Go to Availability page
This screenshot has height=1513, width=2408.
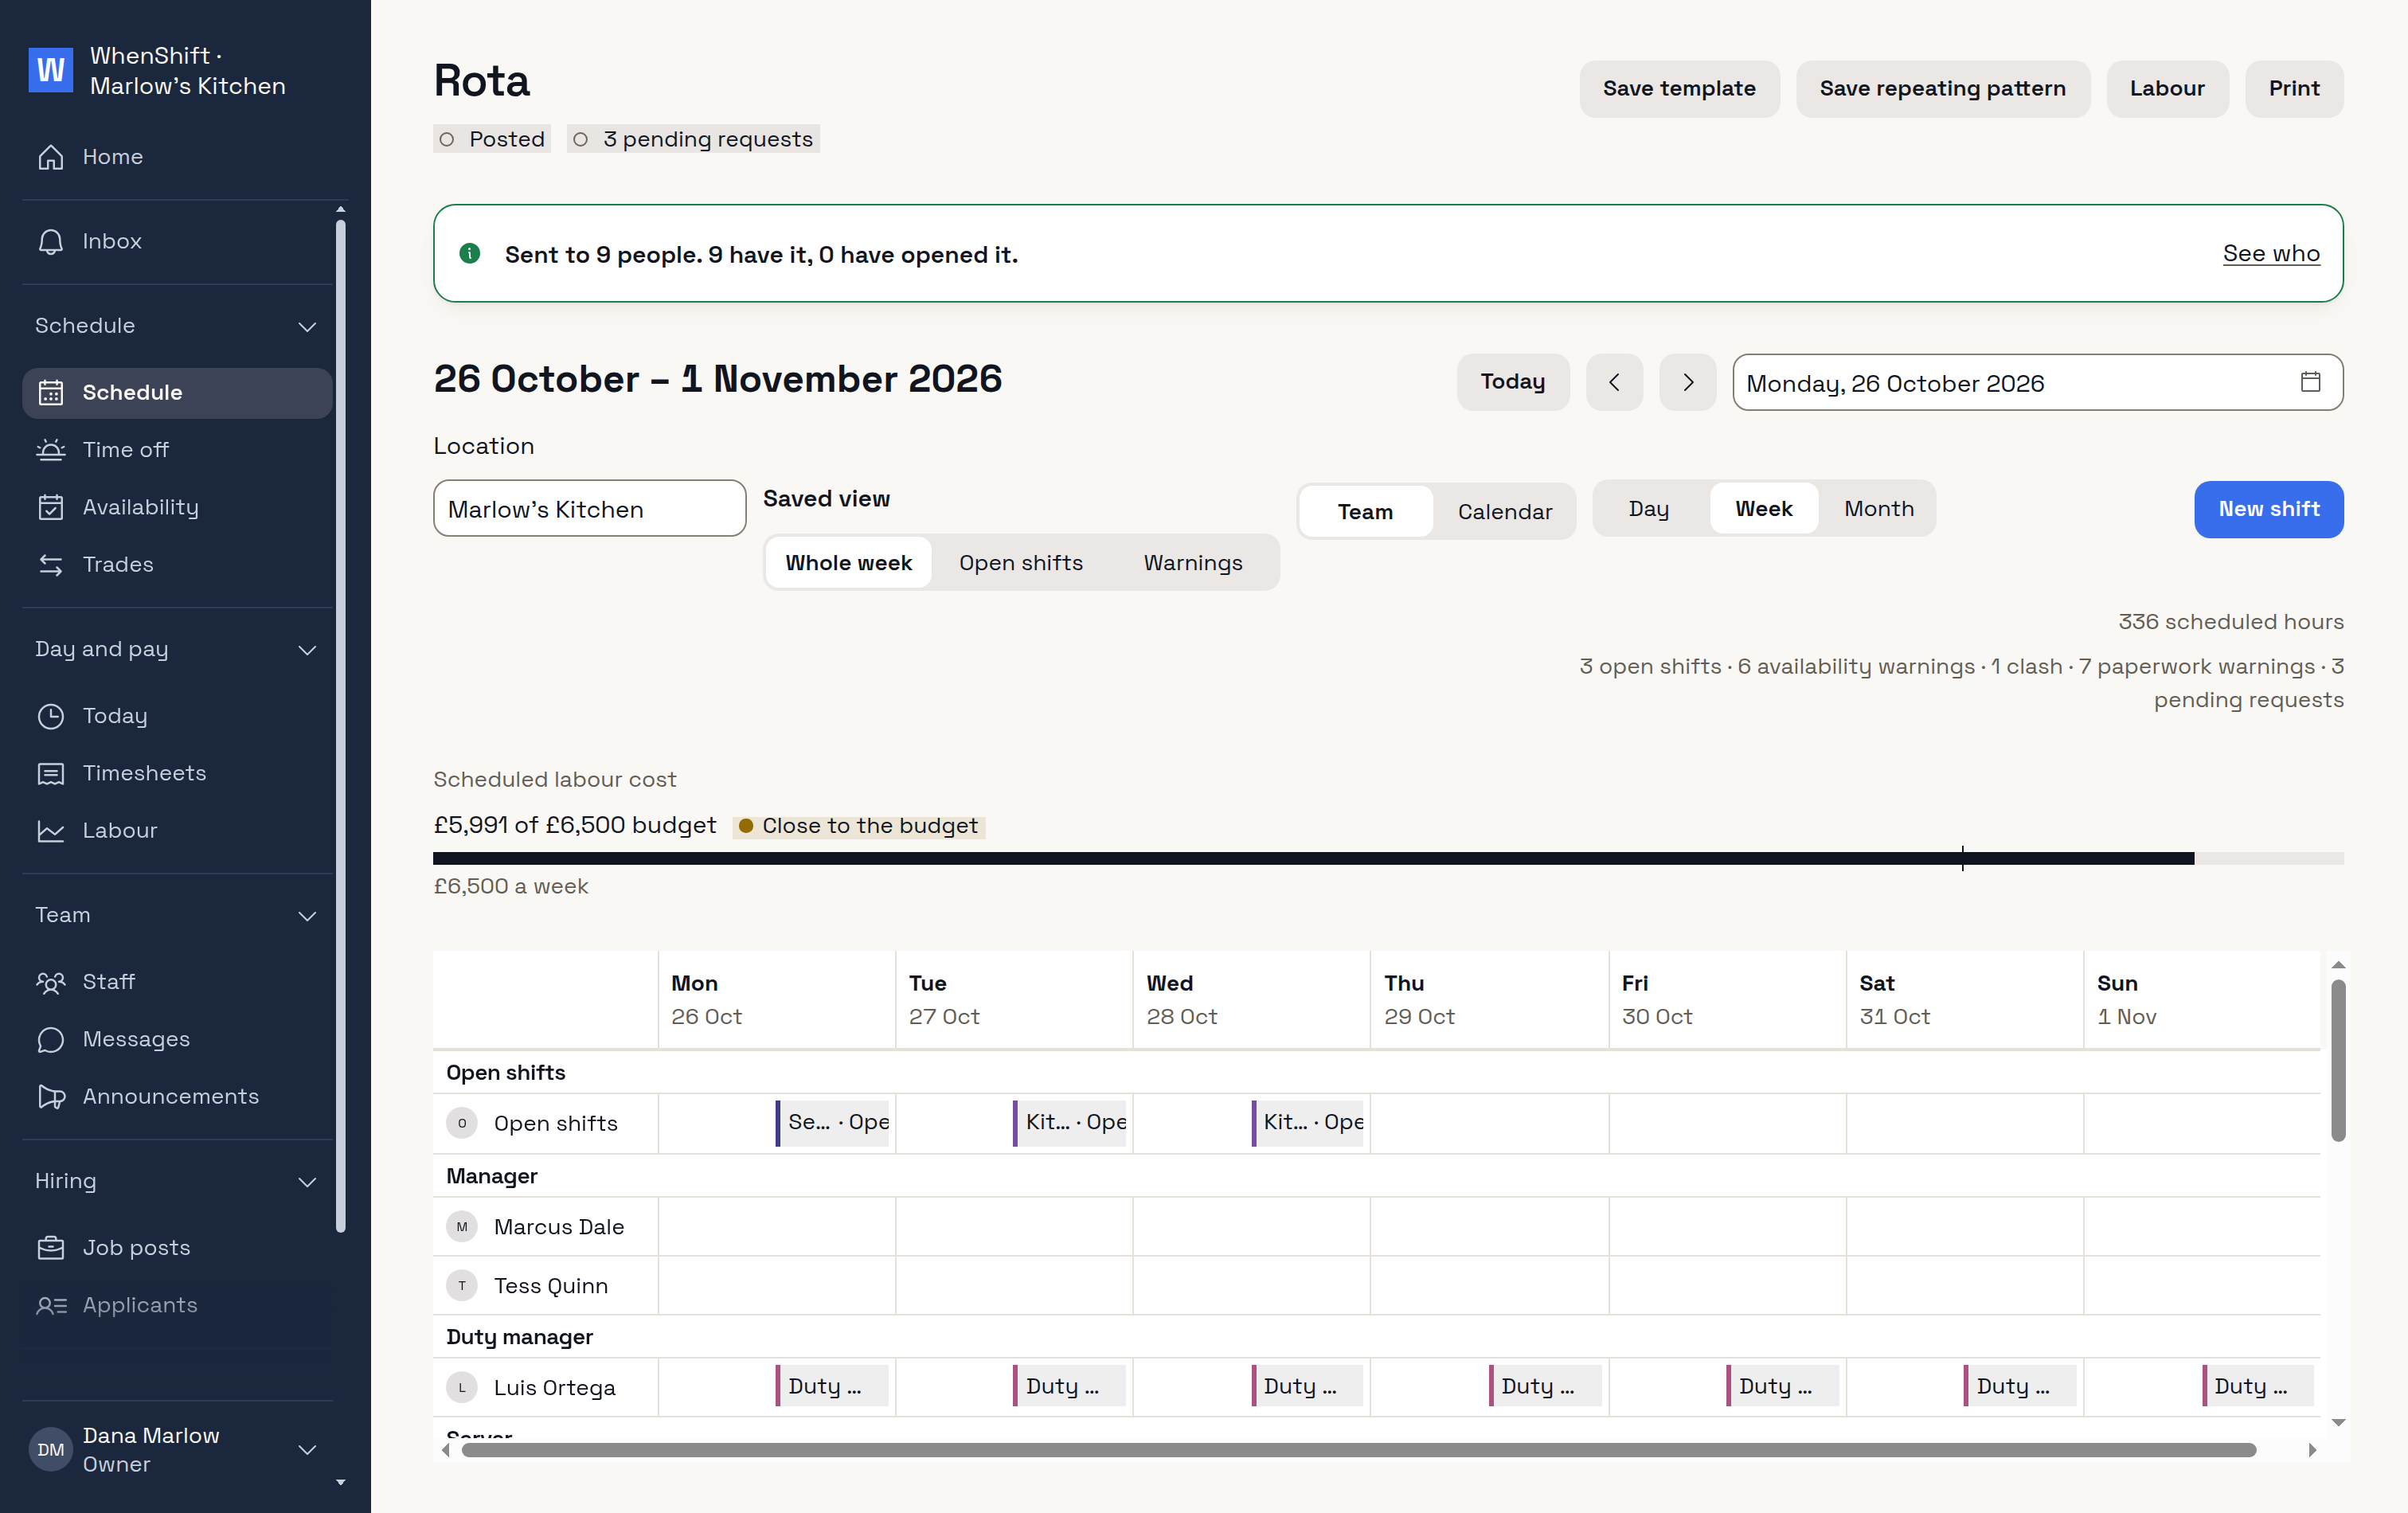coord(178,507)
